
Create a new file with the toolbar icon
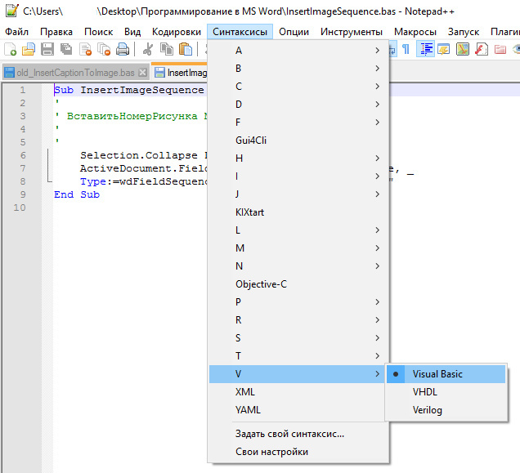tap(11, 49)
